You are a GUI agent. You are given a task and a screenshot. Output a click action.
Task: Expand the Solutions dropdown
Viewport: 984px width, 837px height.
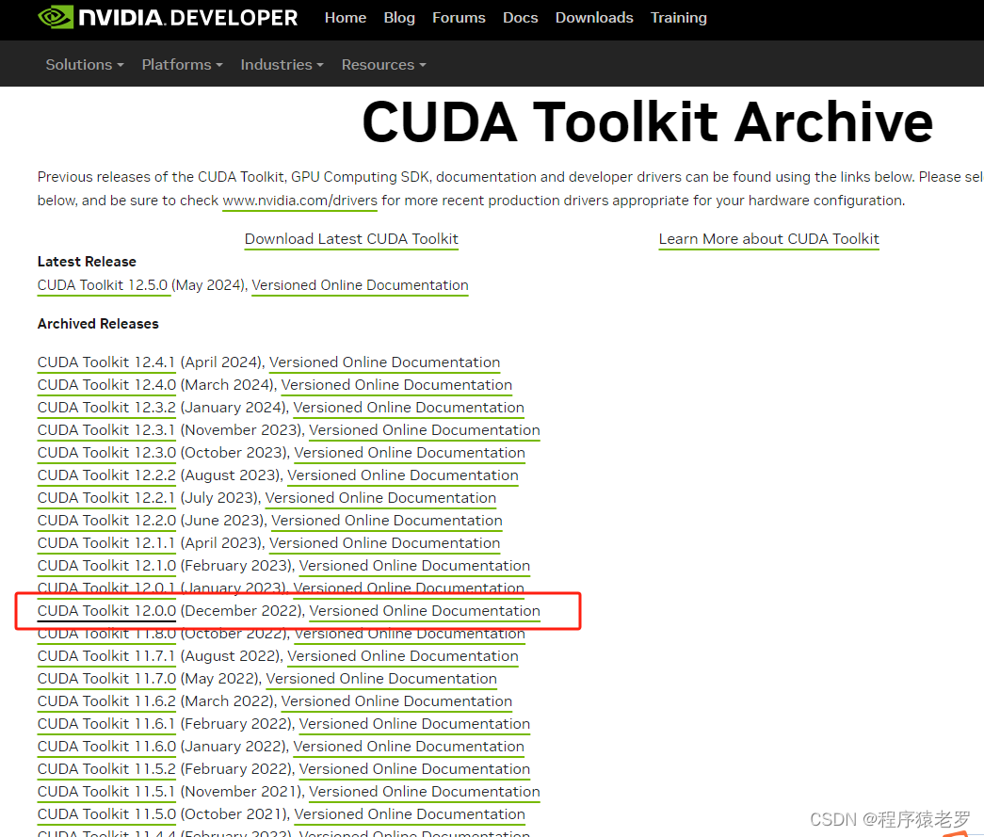[x=85, y=65]
